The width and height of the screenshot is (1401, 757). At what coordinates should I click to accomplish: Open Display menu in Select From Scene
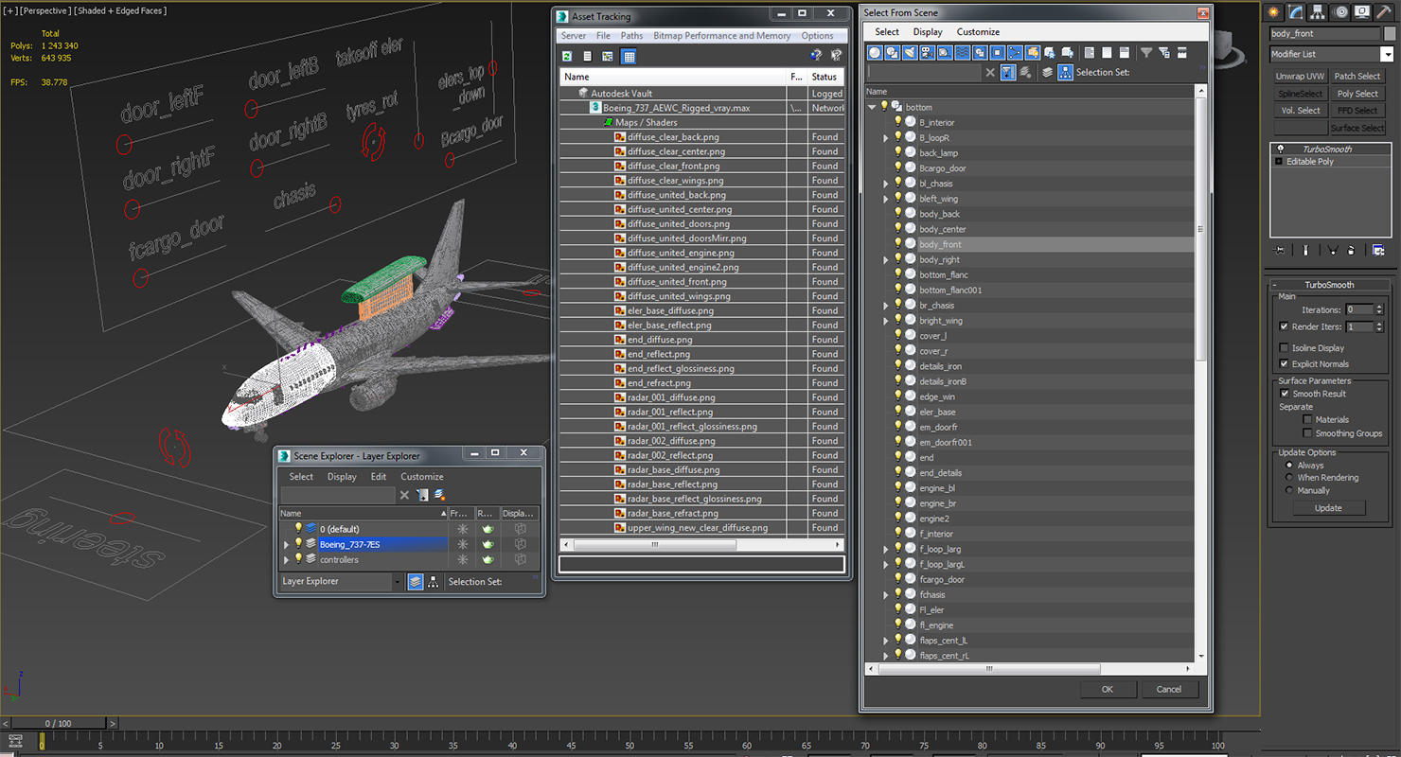click(928, 32)
